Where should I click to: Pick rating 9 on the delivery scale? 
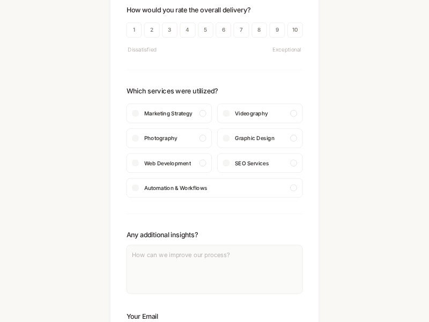pyautogui.click(x=277, y=30)
